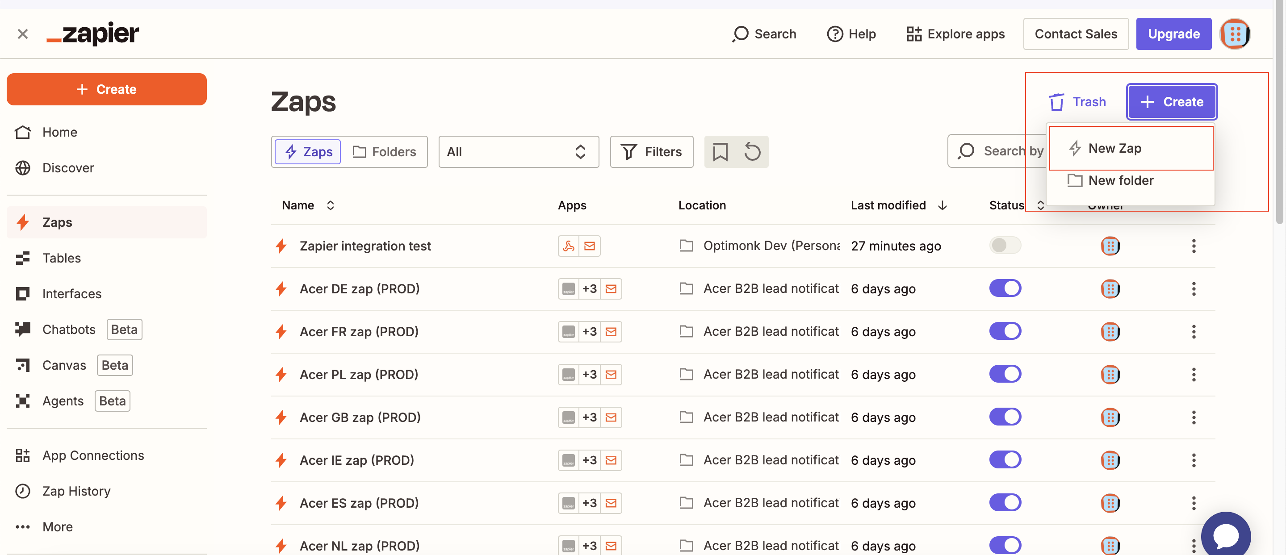Sort by the Name column
This screenshot has width=1286, height=555.
308,206
